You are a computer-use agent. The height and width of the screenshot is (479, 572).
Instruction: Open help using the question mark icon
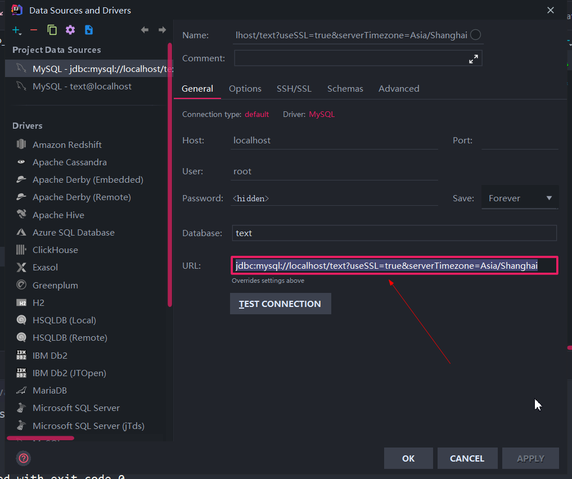[23, 459]
